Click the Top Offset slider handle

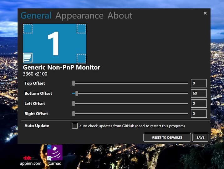click(x=74, y=83)
